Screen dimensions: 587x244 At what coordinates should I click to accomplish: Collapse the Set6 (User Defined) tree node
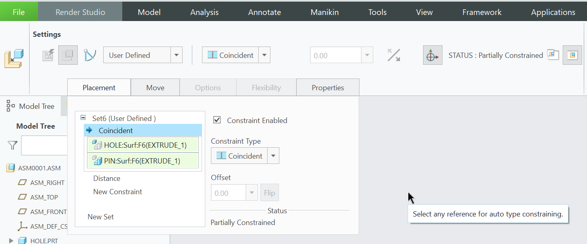(83, 118)
